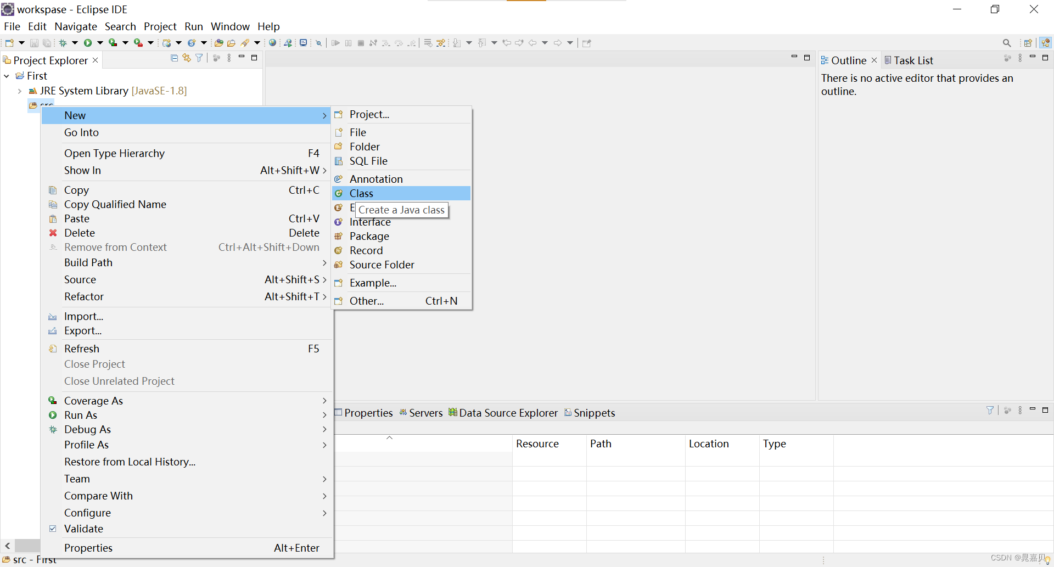Click the green Run toolbar icon
The height and width of the screenshot is (567, 1054).
87,43
